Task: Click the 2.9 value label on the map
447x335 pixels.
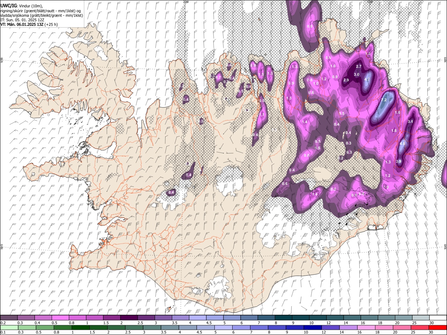Action: [x=346, y=80]
